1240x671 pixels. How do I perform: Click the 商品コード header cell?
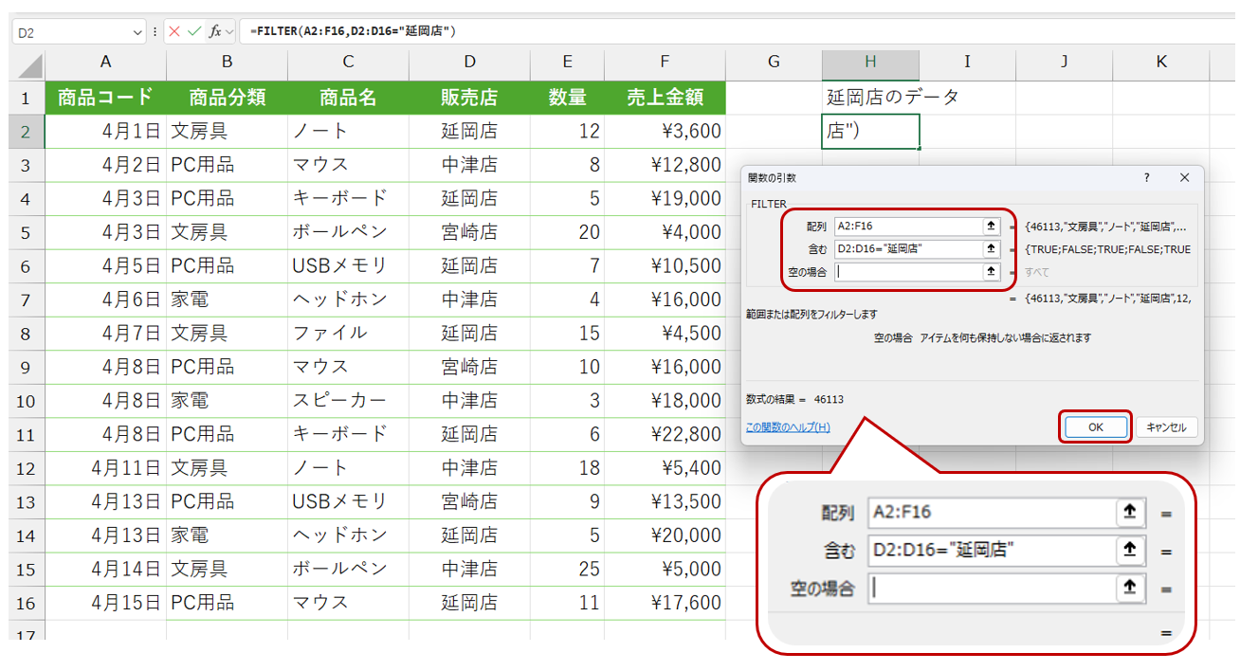(105, 97)
